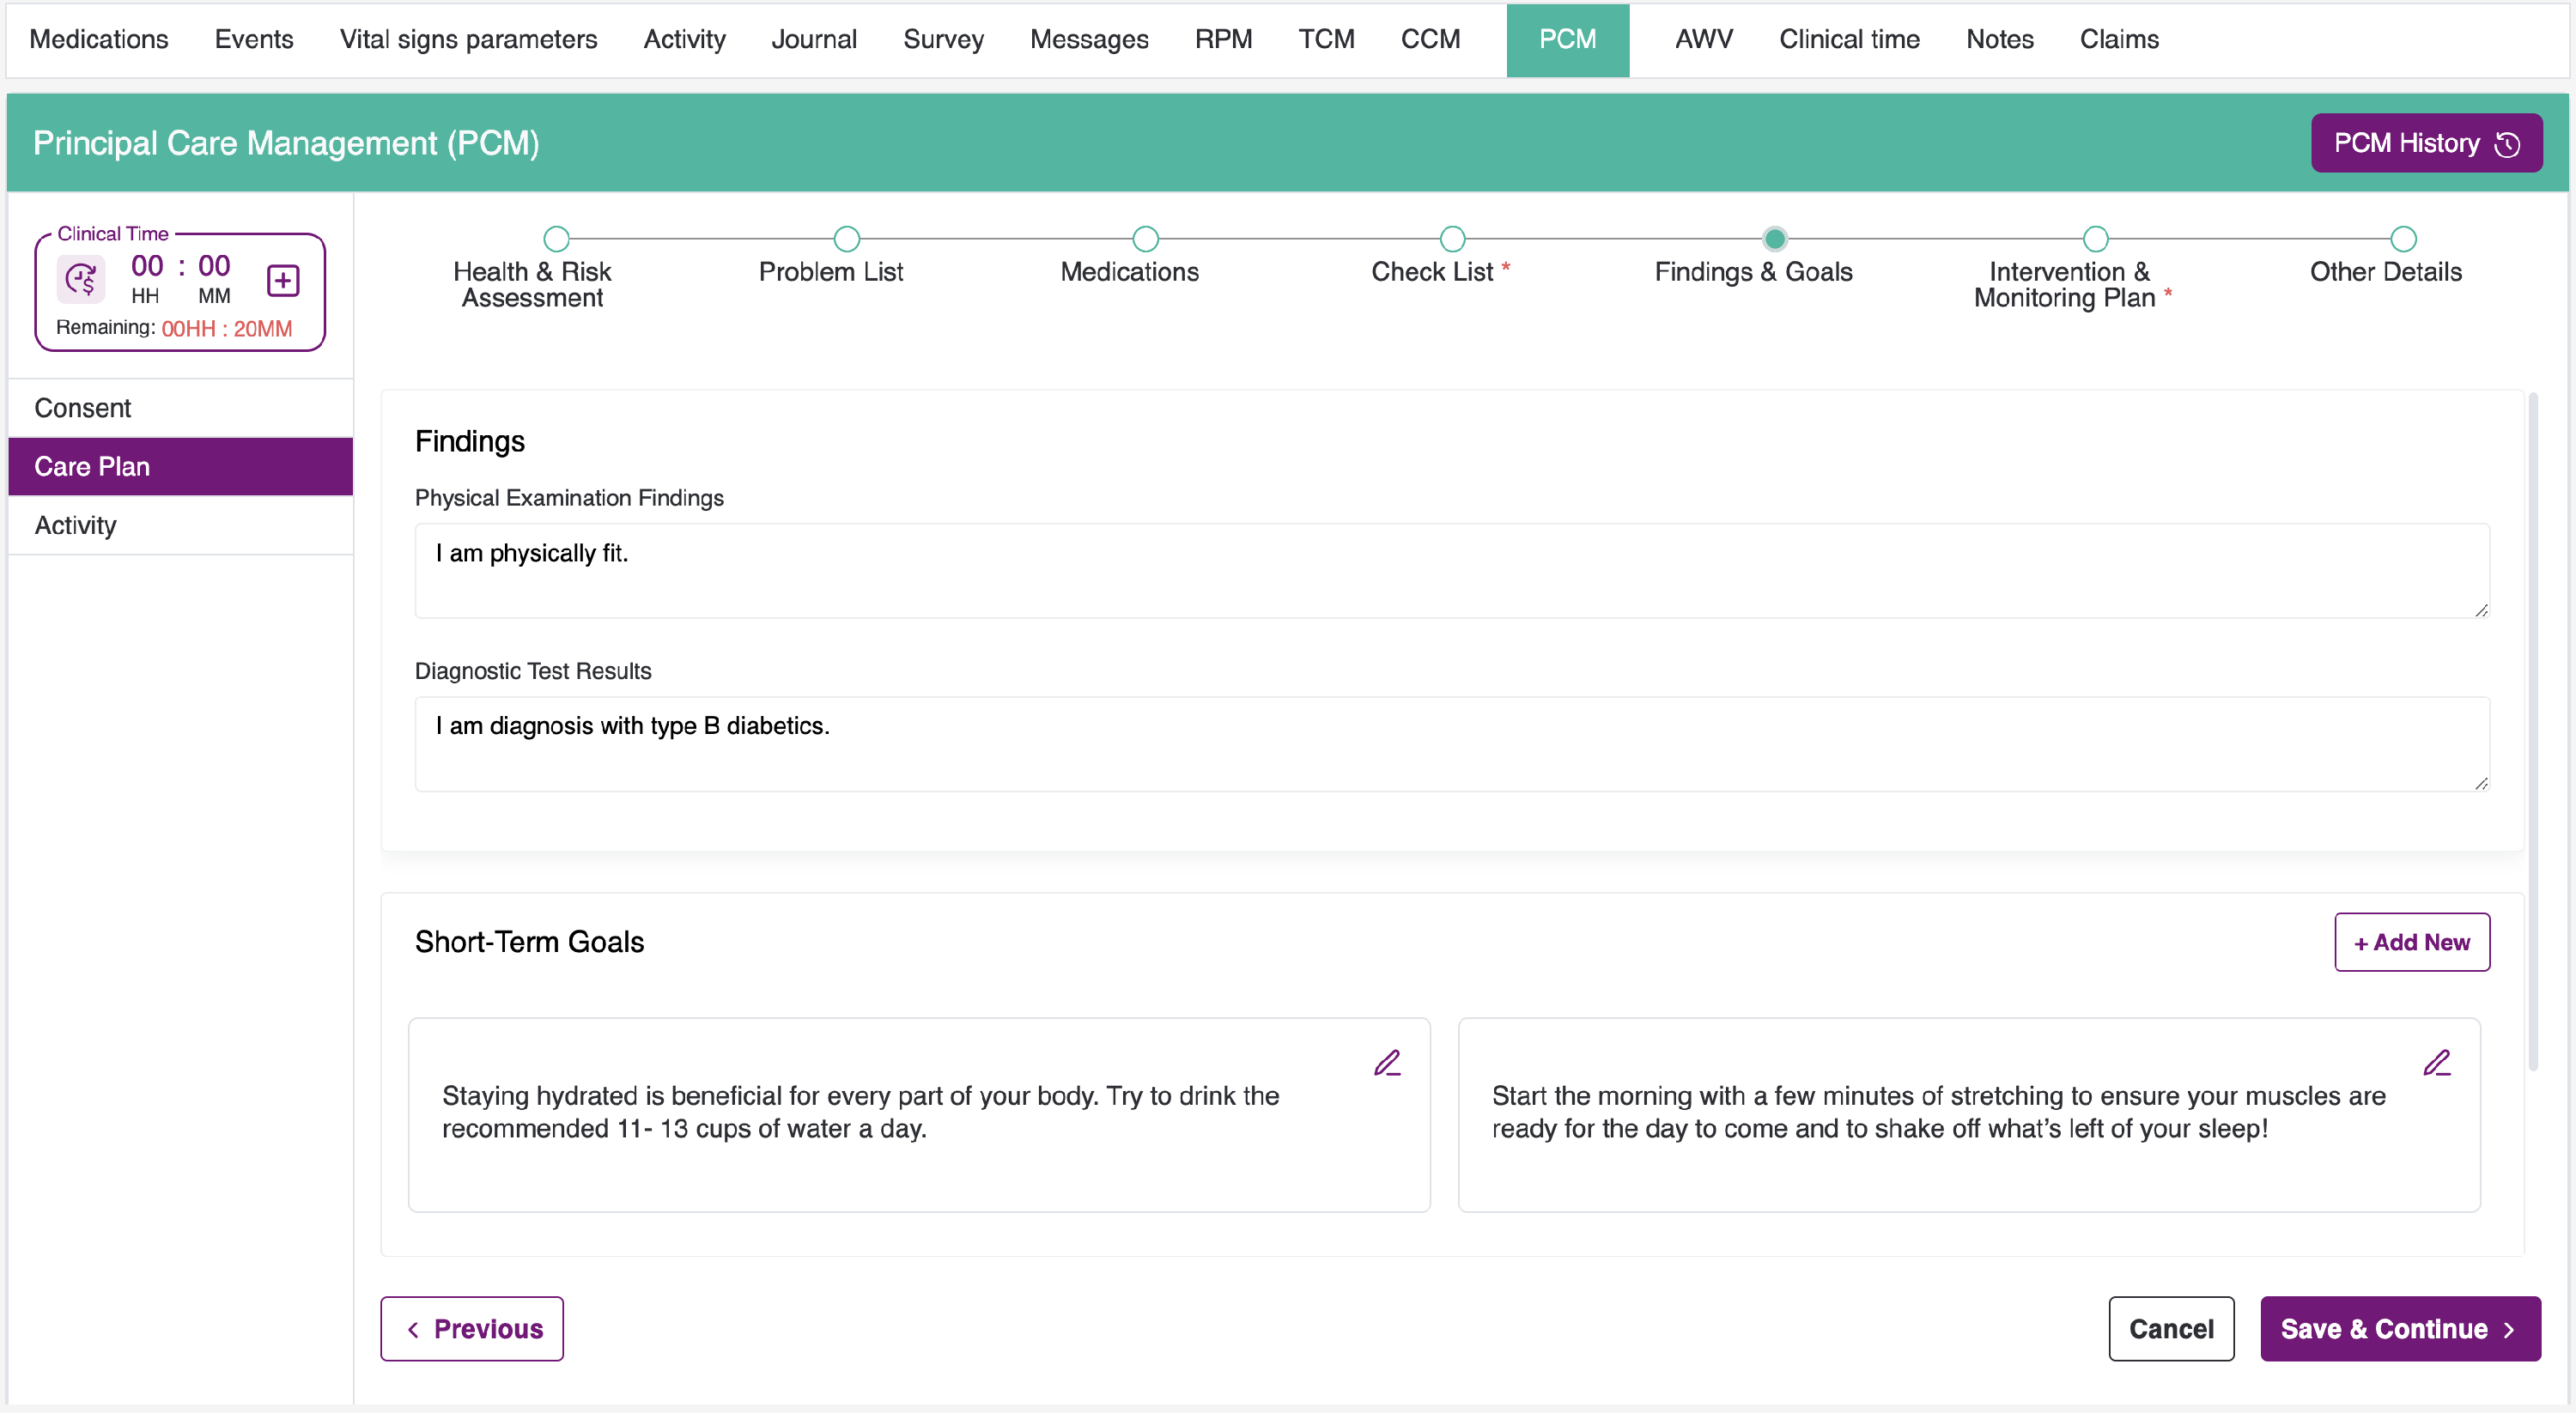Open the Clinical time tab
The height and width of the screenshot is (1413, 2576).
1849,40
